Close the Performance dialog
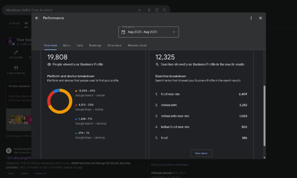297x178 pixels. point(260,18)
